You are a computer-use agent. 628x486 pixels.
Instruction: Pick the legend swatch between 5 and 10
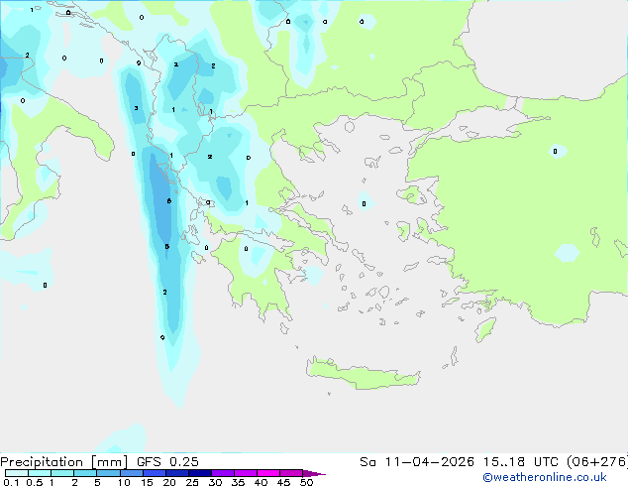click(x=108, y=473)
